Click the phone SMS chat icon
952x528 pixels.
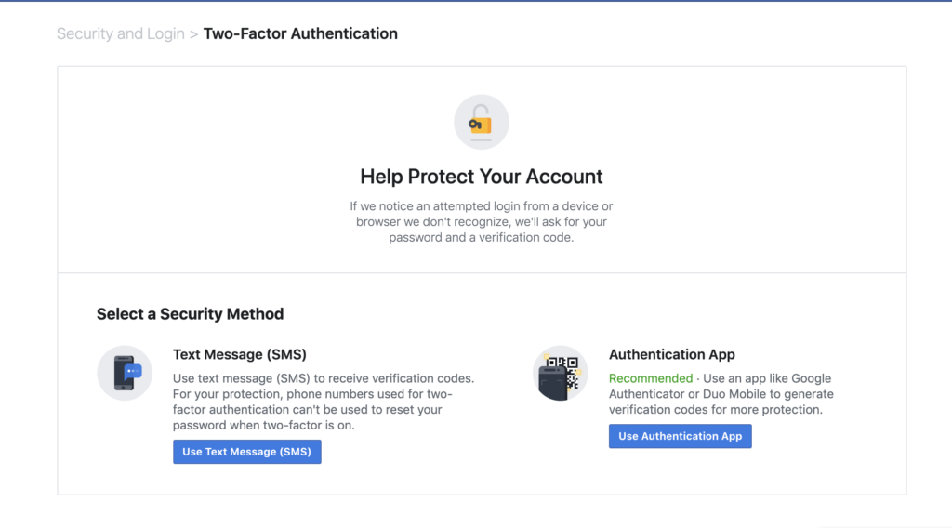point(125,373)
